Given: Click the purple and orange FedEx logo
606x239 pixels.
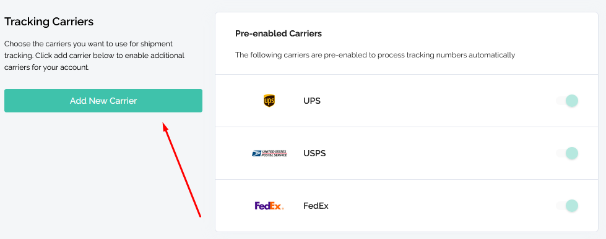Looking at the screenshot, I should (x=269, y=206).
